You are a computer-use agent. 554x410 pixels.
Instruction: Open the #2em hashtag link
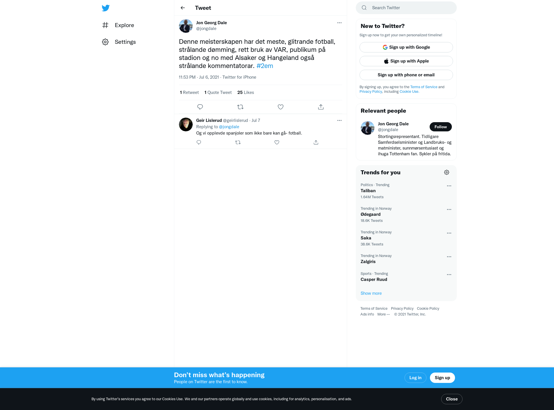pos(265,66)
